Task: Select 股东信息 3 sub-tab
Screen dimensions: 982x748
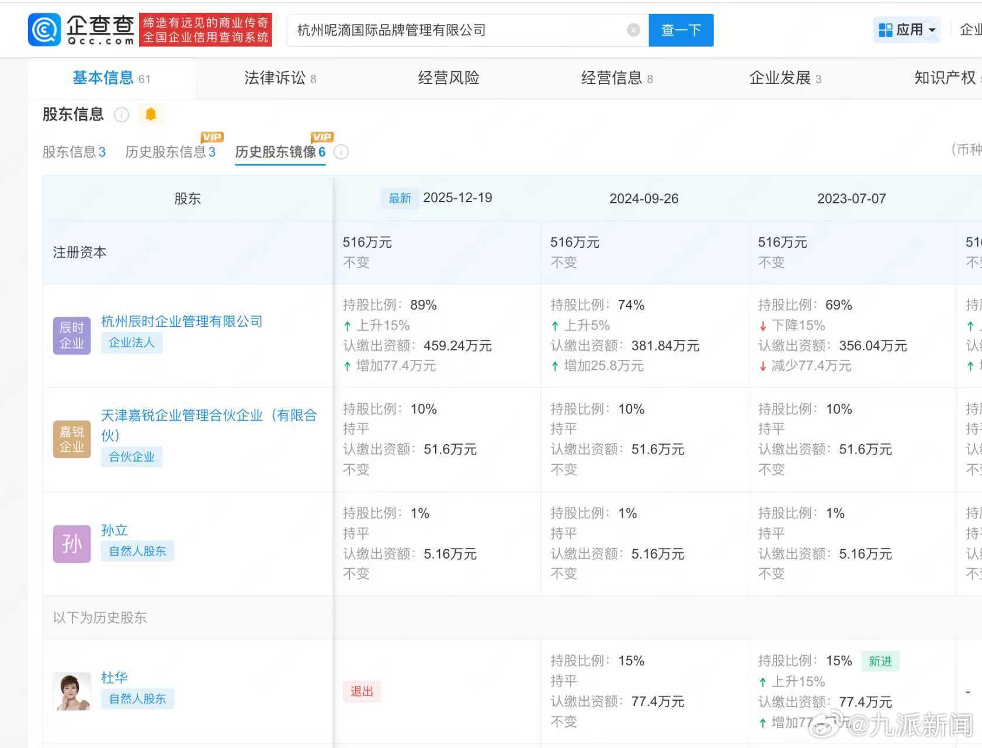Action: coord(74,153)
